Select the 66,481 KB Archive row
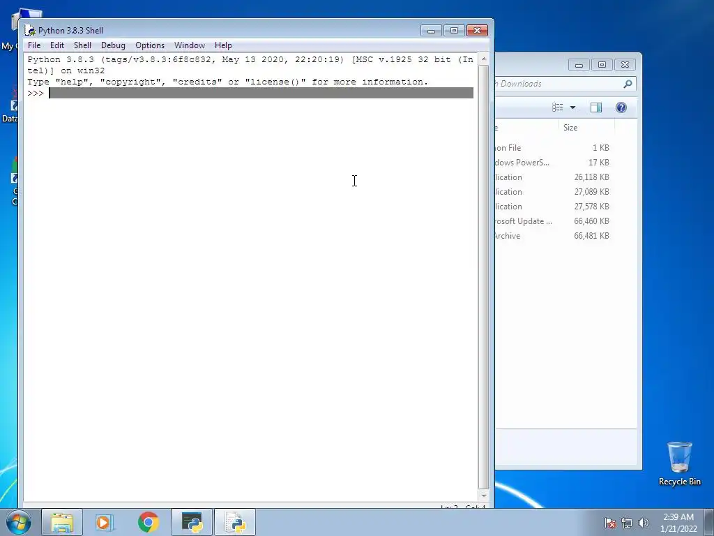Screen dimensions: 714x536 click(553, 236)
